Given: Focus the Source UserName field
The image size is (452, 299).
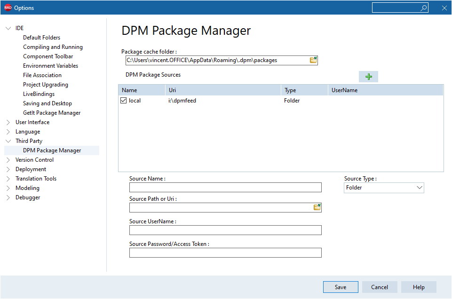Looking at the screenshot, I should [225, 230].
